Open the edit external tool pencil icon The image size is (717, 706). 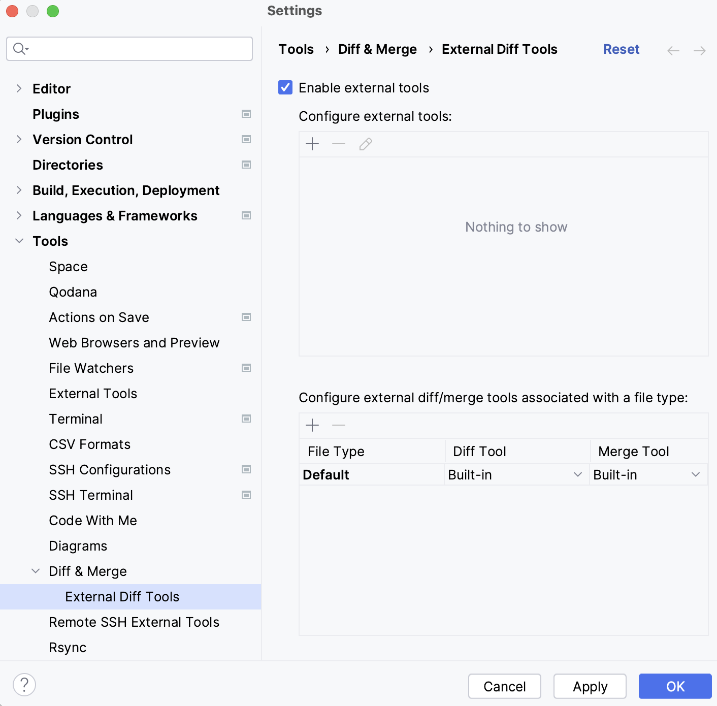pos(366,144)
